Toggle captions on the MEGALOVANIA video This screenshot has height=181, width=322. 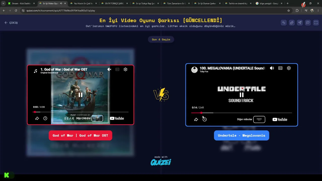(280, 68)
